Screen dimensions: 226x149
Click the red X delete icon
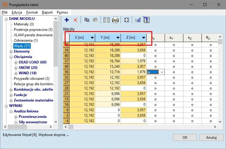76,20
